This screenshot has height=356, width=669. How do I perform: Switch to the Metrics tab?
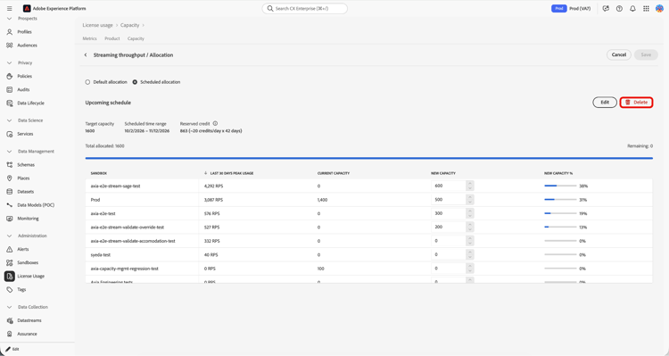click(x=89, y=38)
